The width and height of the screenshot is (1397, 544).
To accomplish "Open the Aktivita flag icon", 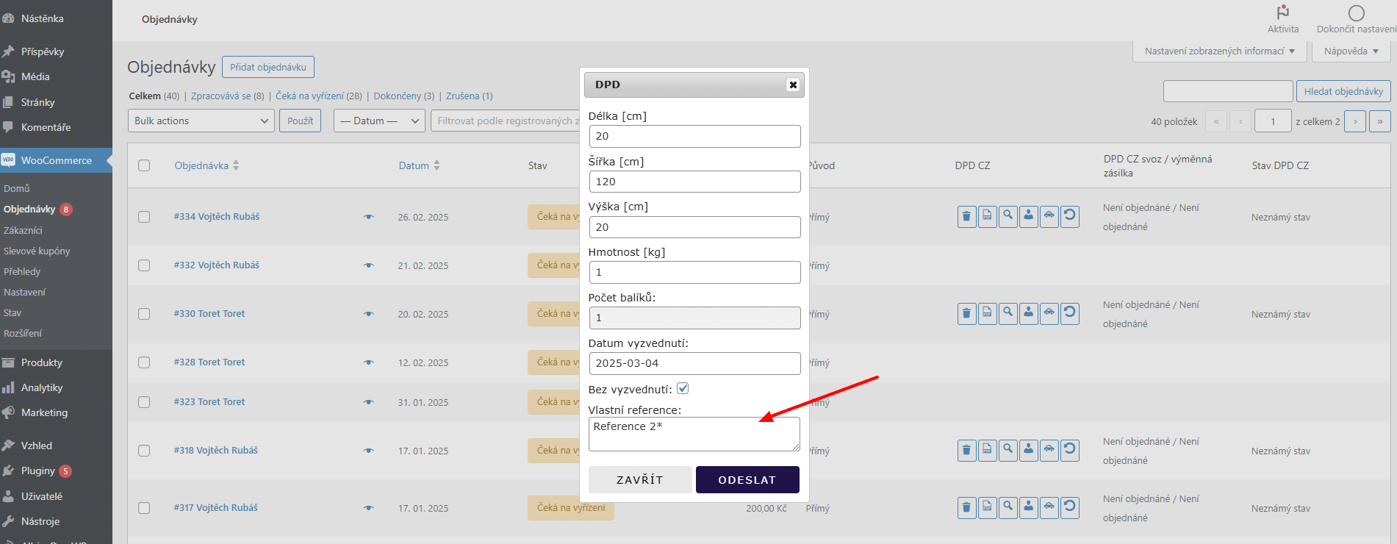I will point(1283,12).
